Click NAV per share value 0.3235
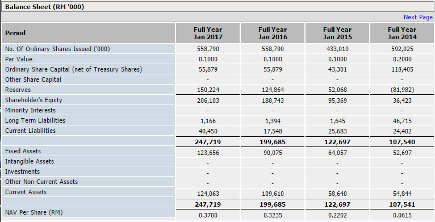 tap(273, 215)
